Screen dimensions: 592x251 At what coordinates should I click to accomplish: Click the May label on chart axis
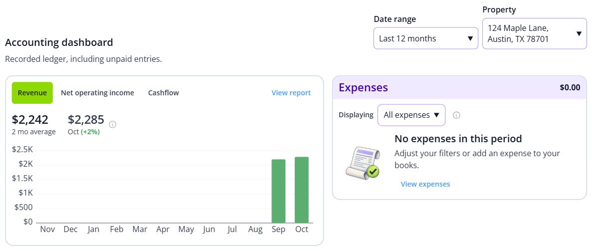tap(186, 230)
